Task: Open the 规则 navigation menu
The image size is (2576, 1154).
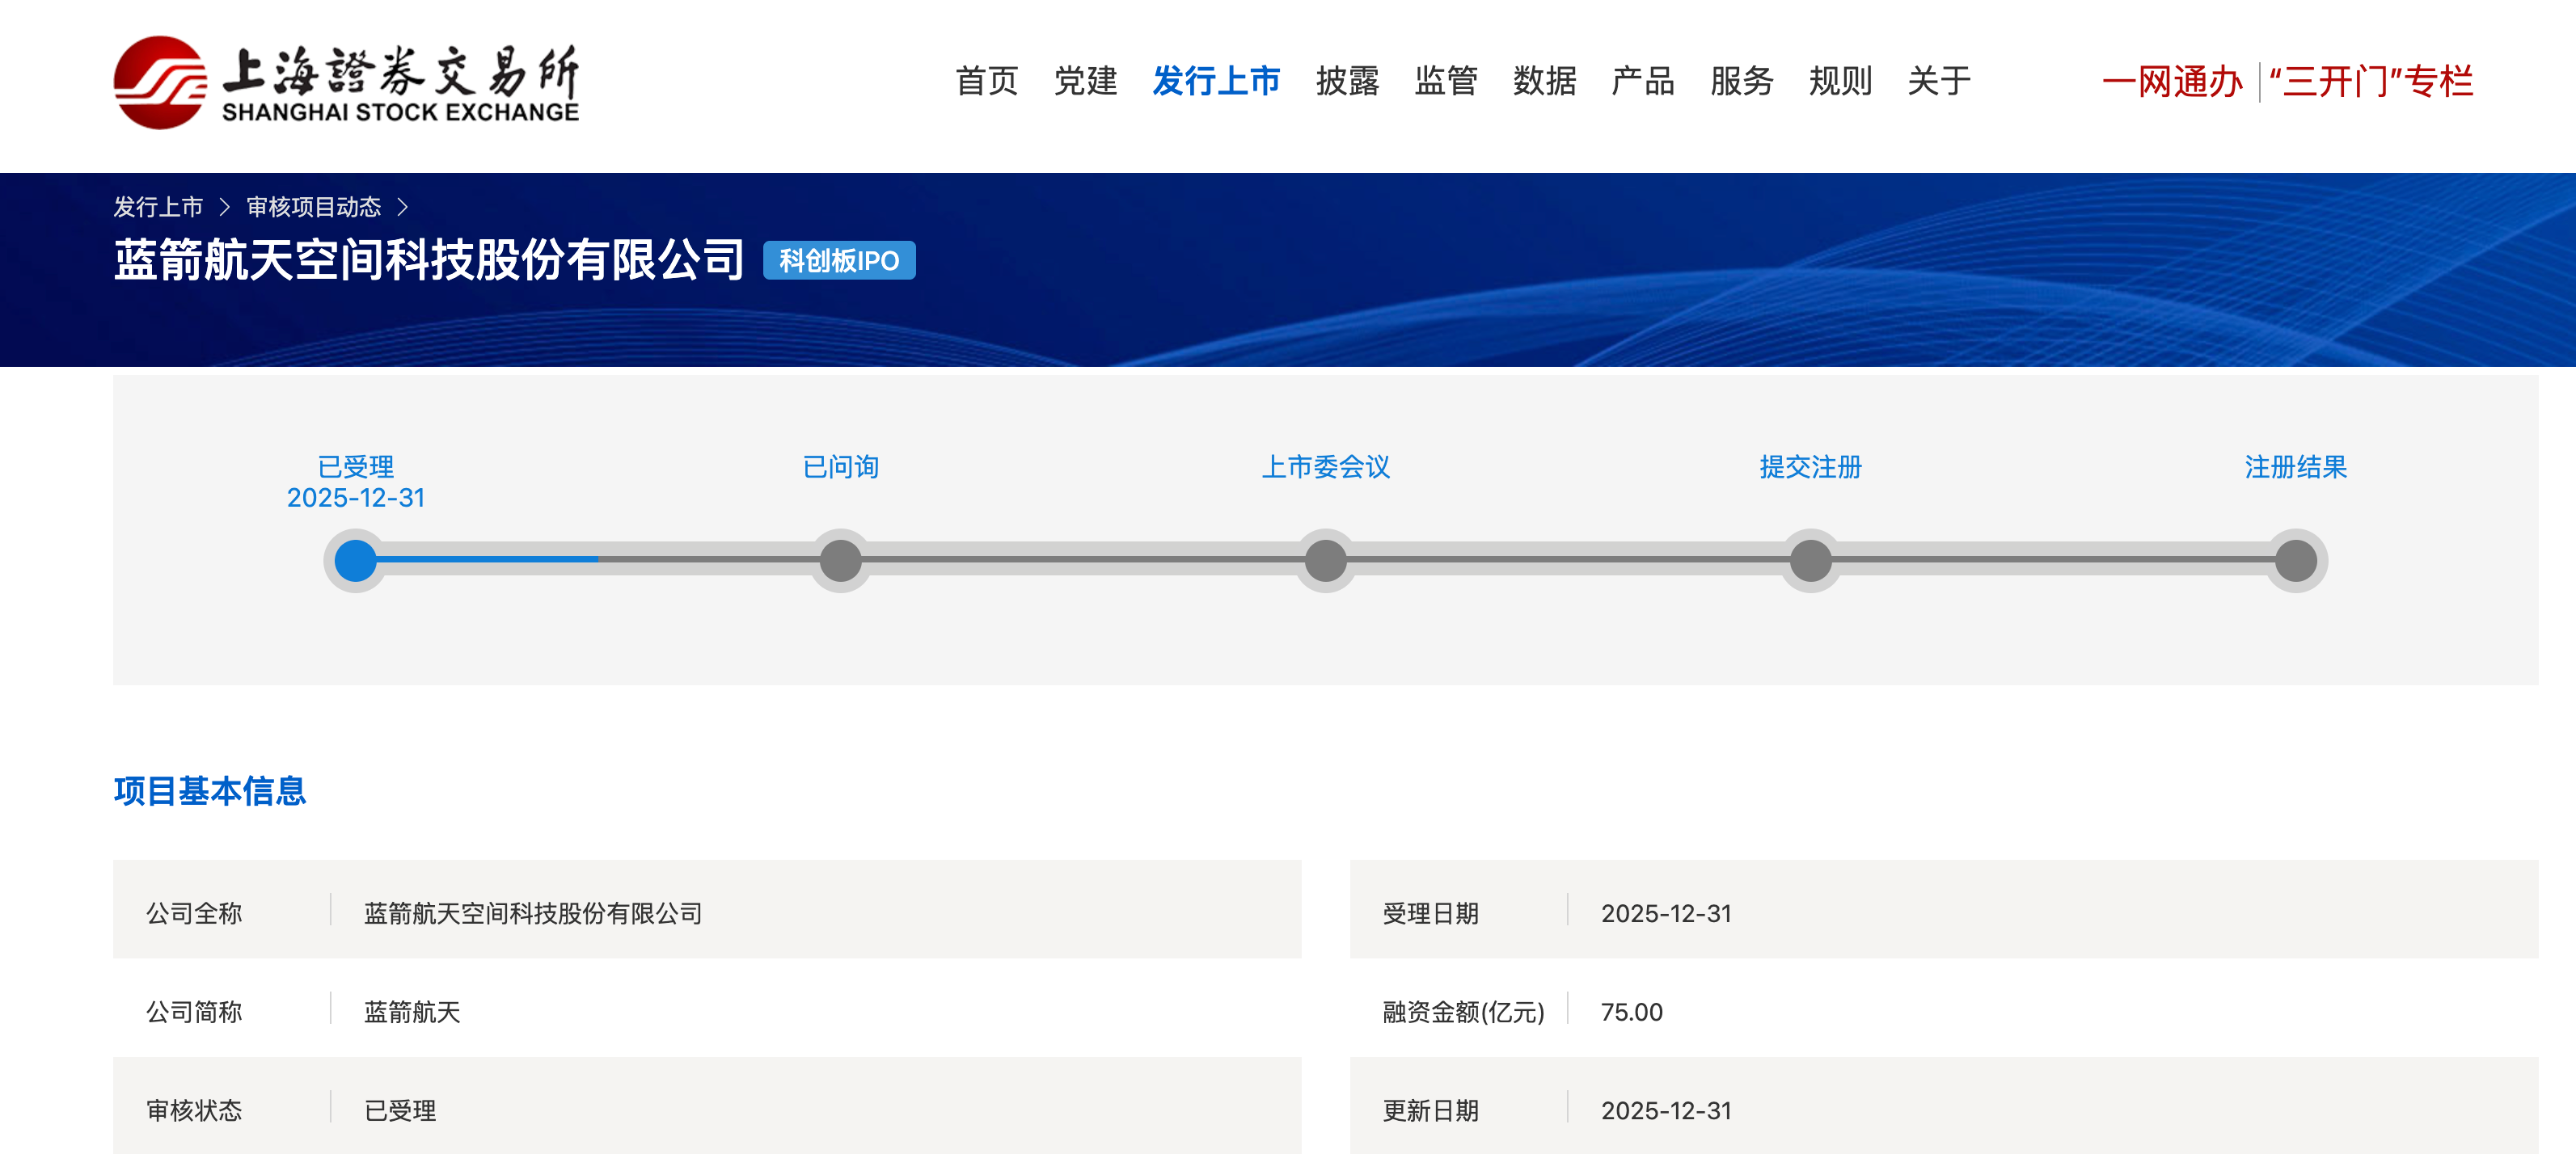Action: point(1840,81)
